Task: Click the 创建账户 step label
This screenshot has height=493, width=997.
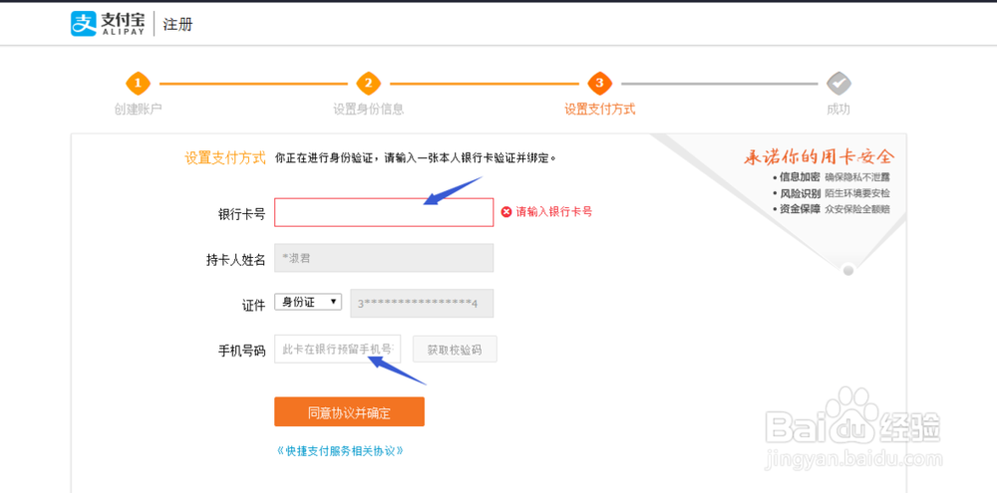Action: tap(138, 110)
